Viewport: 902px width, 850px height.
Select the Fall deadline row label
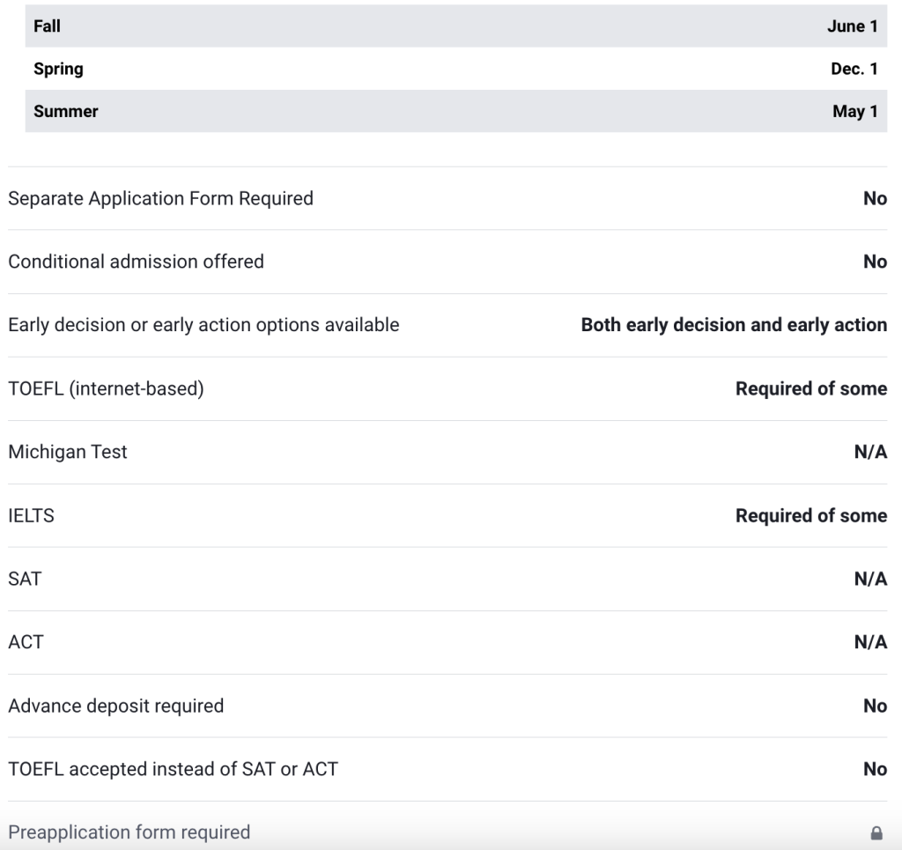pos(47,26)
